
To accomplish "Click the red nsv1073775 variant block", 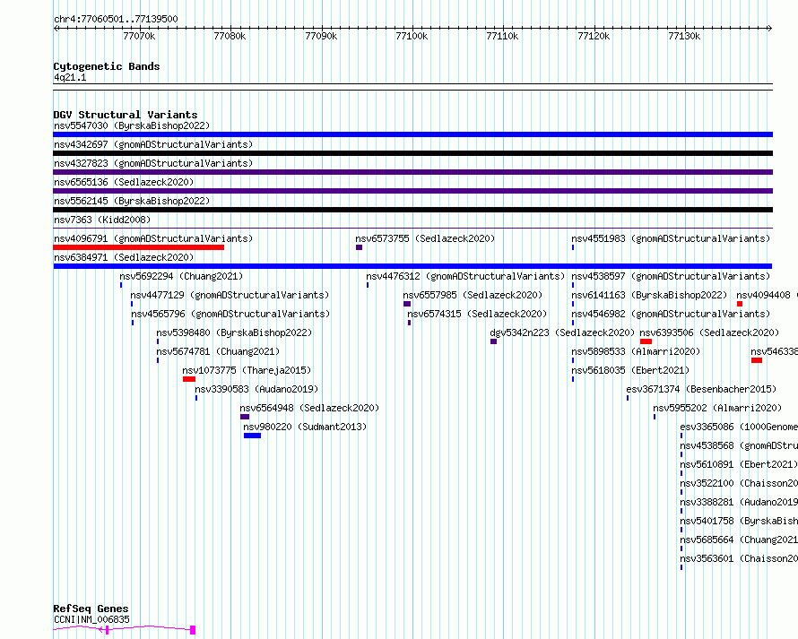I will 189,379.
